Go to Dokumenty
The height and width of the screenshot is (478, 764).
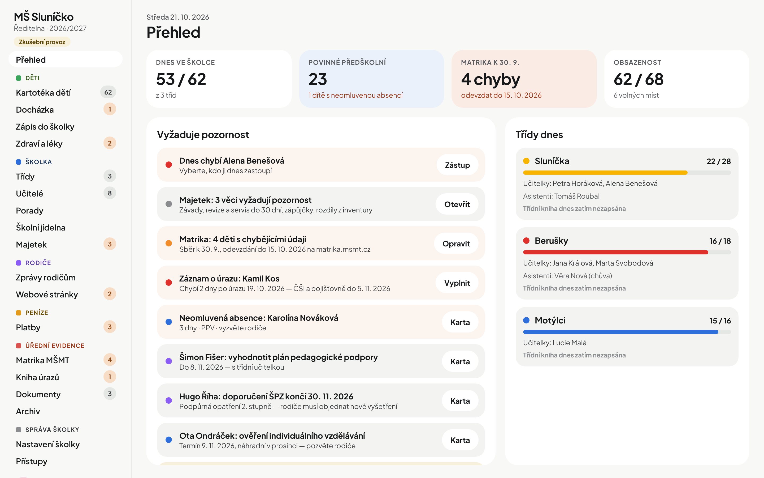tap(65, 394)
